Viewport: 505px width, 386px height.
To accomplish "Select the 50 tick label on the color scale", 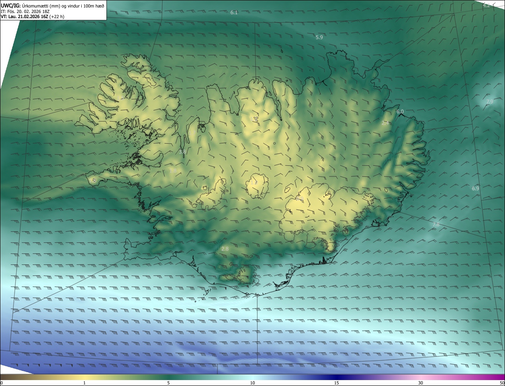I will tap(502, 383).
